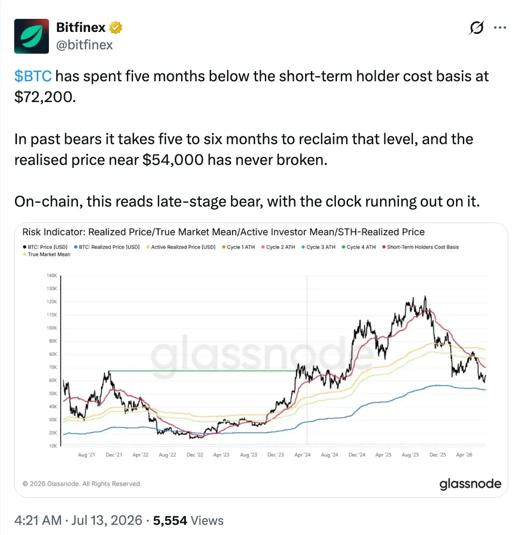Open the three-dot more options menu
The image size is (519, 535).
click(x=500, y=28)
